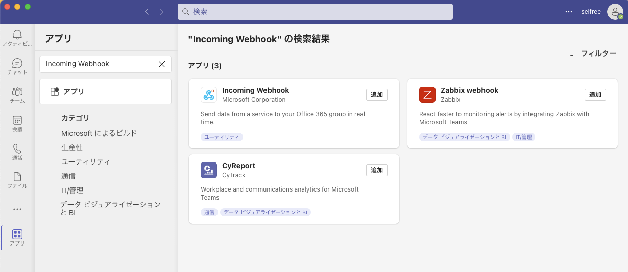628x272 pixels.
Task: Click the Incoming Webhook app icon
Action: 209,95
